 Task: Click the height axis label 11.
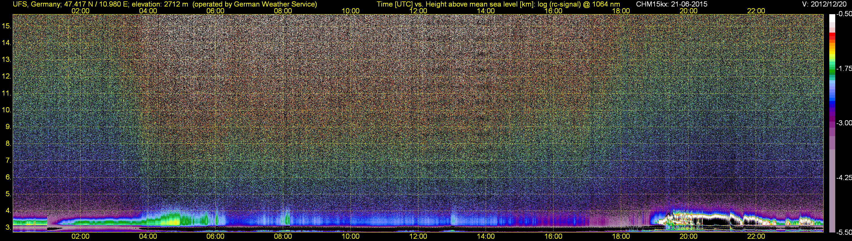6,93
